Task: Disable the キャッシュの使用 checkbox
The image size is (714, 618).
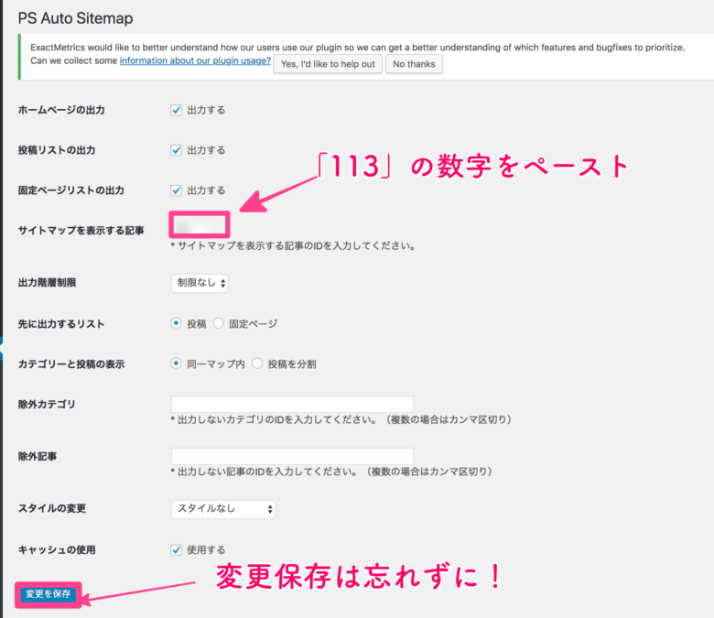Action: point(177,550)
